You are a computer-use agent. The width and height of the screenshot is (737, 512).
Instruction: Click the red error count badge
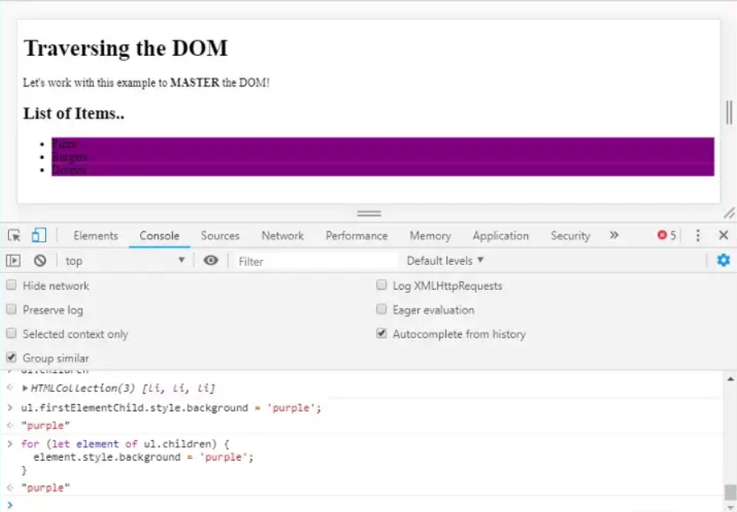666,235
